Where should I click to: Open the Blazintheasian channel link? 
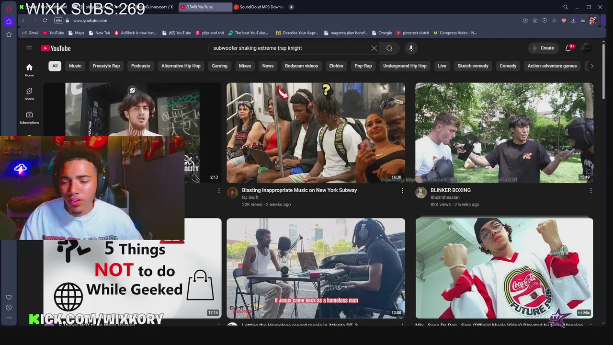coord(445,197)
